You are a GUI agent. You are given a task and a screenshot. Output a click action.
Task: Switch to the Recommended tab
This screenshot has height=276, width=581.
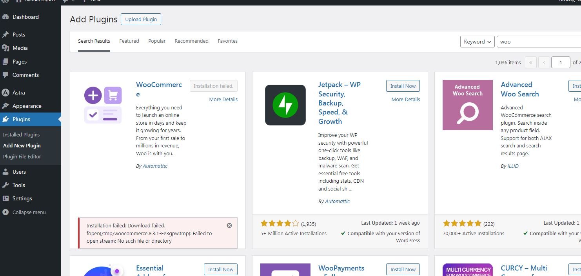(191, 41)
